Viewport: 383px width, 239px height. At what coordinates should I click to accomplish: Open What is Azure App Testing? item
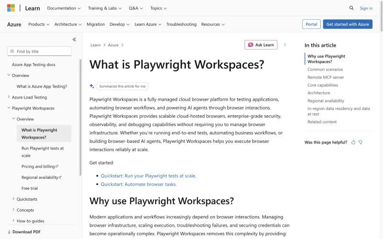click(42, 87)
